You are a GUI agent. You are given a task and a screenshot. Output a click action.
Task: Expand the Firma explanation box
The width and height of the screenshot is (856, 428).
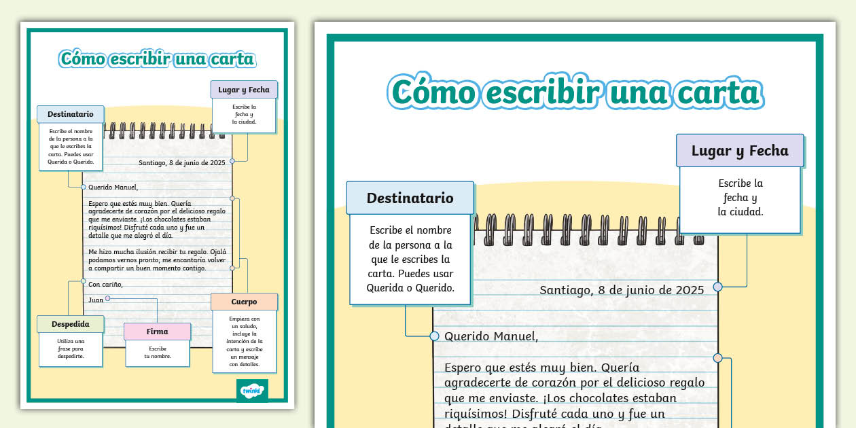coord(157,353)
